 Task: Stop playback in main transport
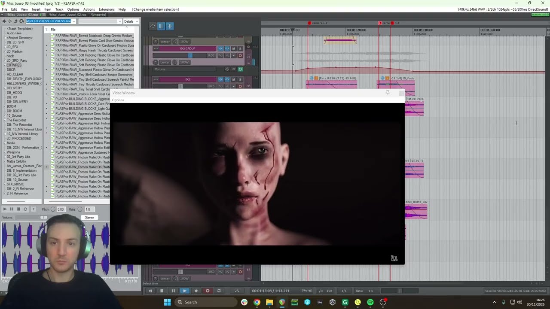(162, 291)
